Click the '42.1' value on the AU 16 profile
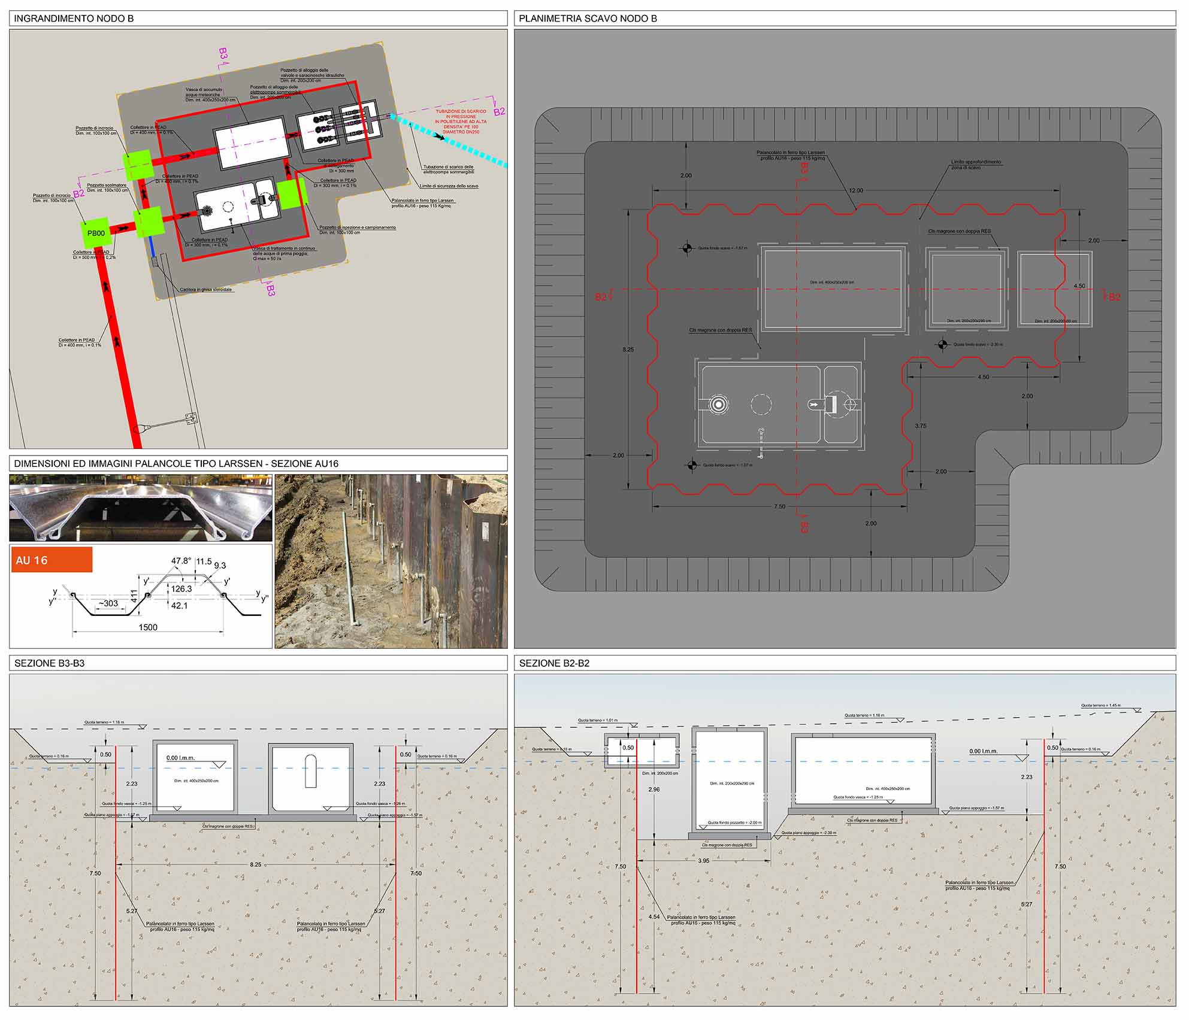1189x1020 pixels. pos(179,606)
